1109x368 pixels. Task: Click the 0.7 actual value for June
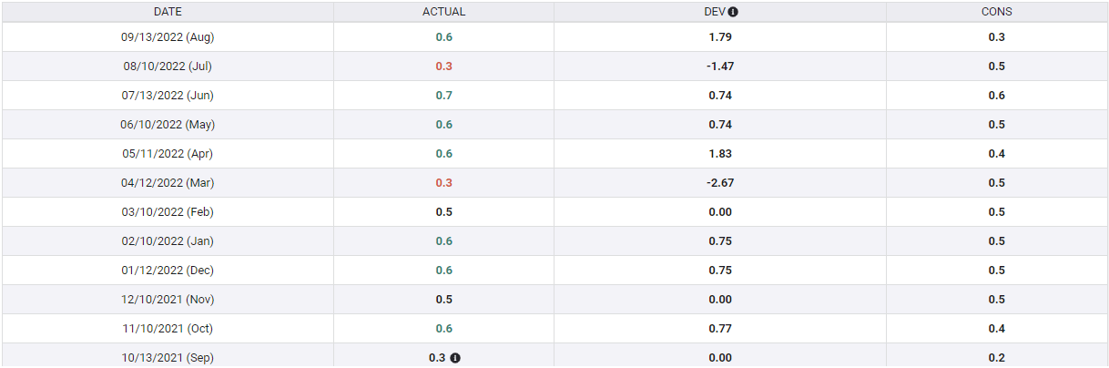[x=443, y=96]
